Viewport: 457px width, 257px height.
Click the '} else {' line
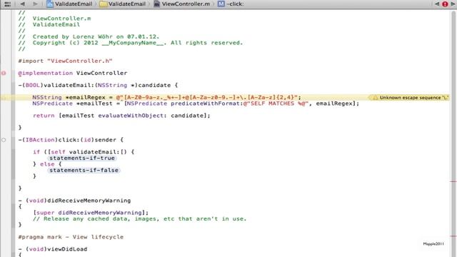coord(47,164)
